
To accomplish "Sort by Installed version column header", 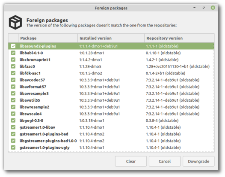I will pyautogui.click(x=111, y=38).
